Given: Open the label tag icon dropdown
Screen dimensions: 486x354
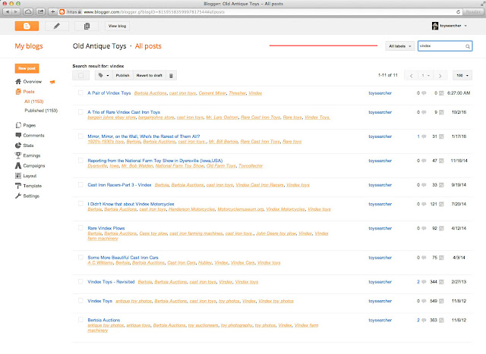Looking at the screenshot, I should (x=103, y=76).
